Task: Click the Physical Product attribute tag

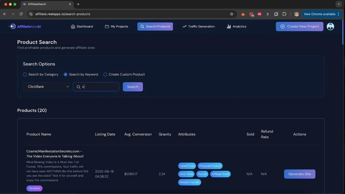Action: (x=210, y=166)
